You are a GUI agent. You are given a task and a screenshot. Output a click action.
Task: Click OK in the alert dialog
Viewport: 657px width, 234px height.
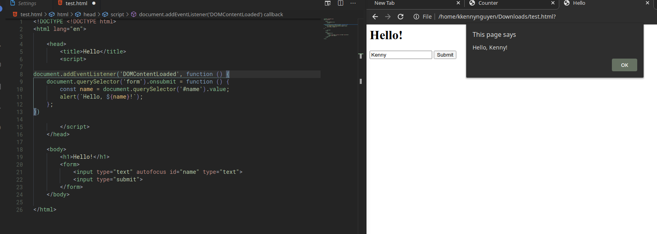coord(625,65)
